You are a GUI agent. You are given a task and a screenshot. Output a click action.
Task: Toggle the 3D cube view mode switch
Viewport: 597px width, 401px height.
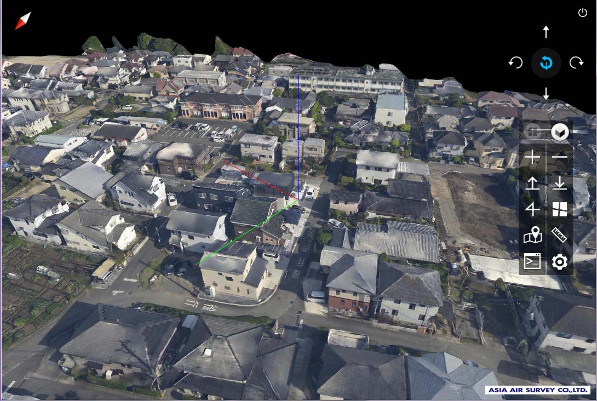pyautogui.click(x=560, y=132)
